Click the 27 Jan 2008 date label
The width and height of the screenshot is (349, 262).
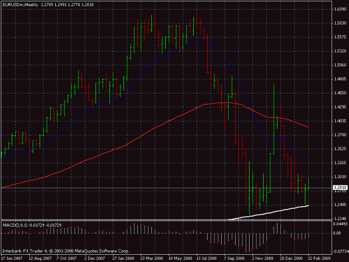click(x=123, y=258)
